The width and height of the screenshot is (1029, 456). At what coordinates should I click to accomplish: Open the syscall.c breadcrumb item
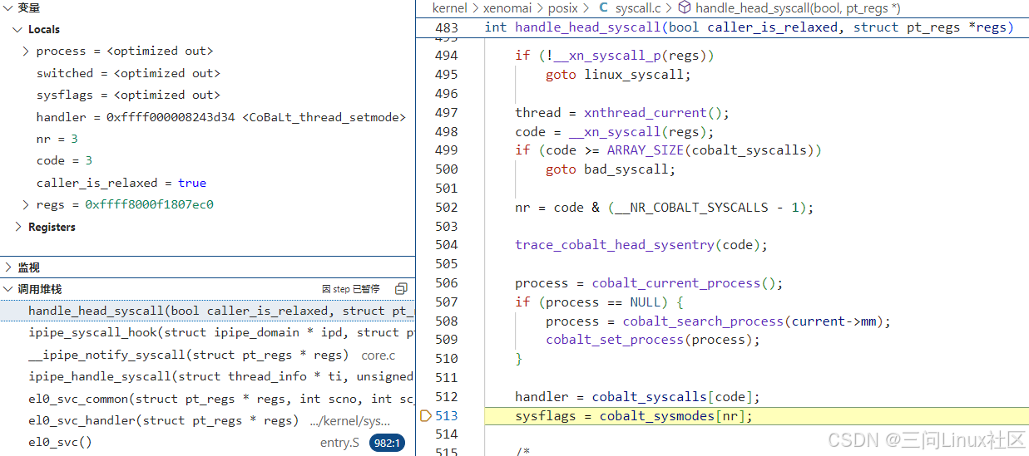point(639,8)
